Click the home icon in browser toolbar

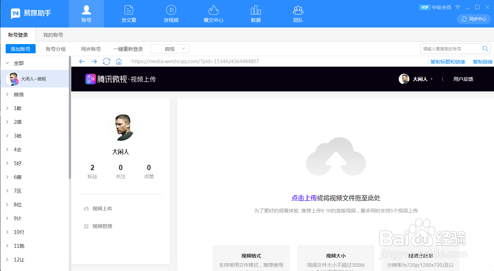(x=119, y=61)
